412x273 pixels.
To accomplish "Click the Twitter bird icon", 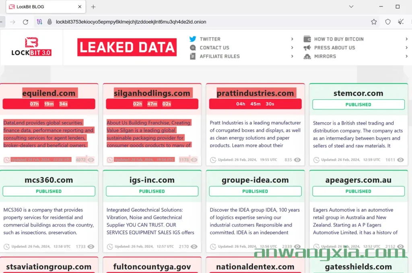I will pos(193,39).
